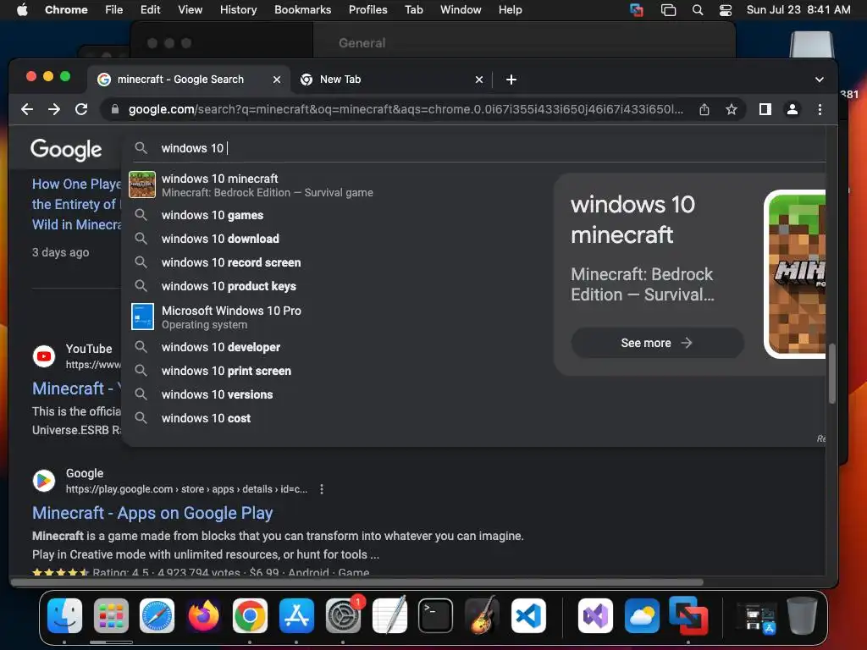Click the Google logo
Viewport: 867px width, 650px height.
click(66, 149)
